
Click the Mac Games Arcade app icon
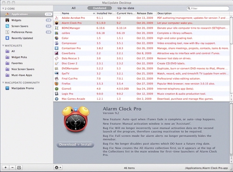coord(57,99)
